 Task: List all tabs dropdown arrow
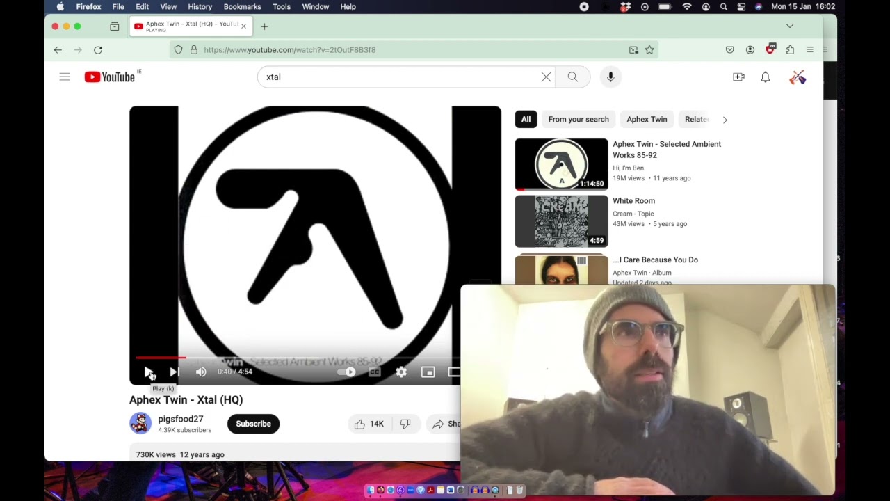point(790,26)
